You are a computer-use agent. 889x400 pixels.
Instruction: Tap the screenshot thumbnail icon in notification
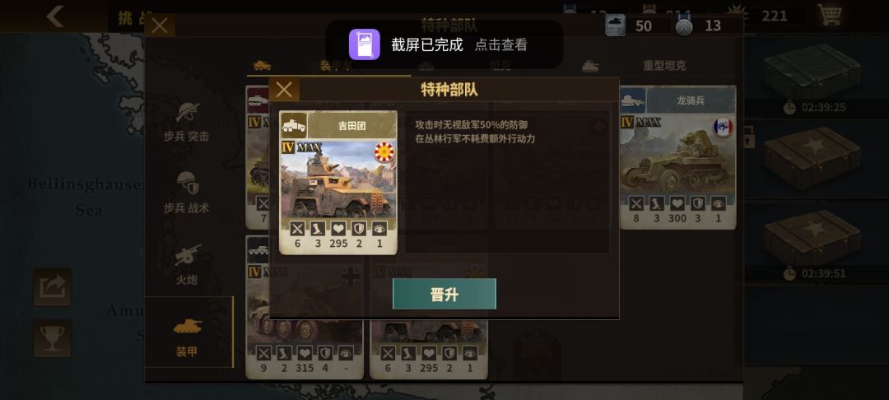364,44
